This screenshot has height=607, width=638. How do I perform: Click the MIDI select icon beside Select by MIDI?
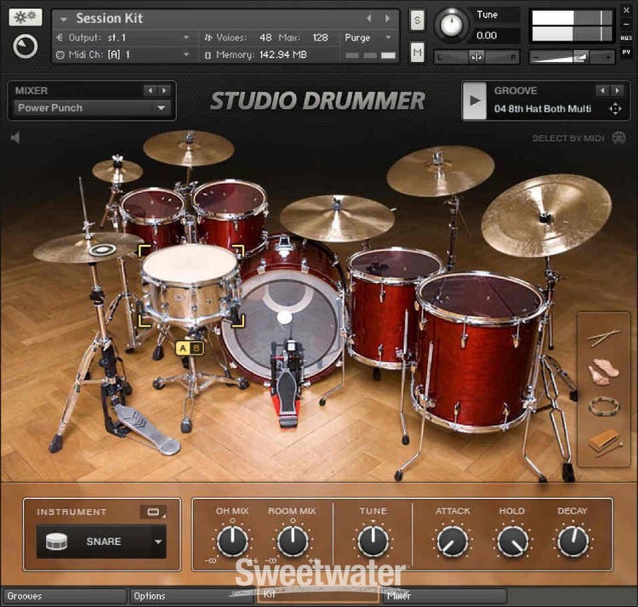coord(618,139)
